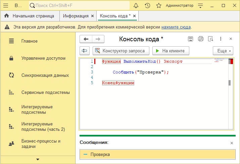The height and width of the screenshot is (164, 240).
Task: Open the Управление доступом section
Action: click(x=43, y=58)
